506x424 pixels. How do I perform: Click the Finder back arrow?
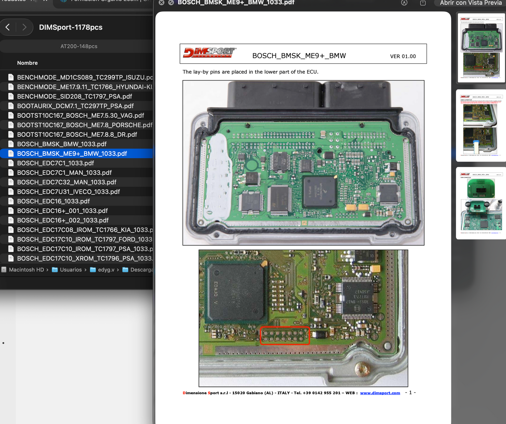point(8,27)
